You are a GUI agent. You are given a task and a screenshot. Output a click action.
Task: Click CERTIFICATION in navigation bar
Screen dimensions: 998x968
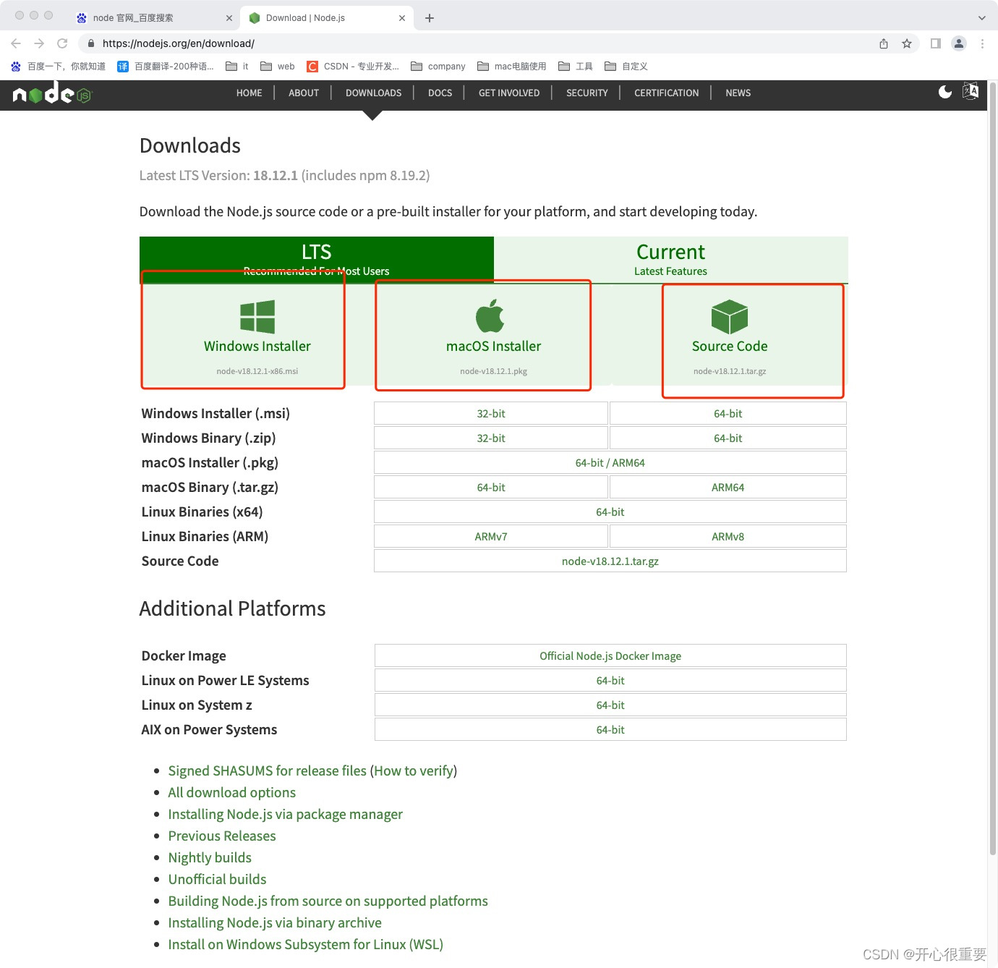[x=667, y=93]
